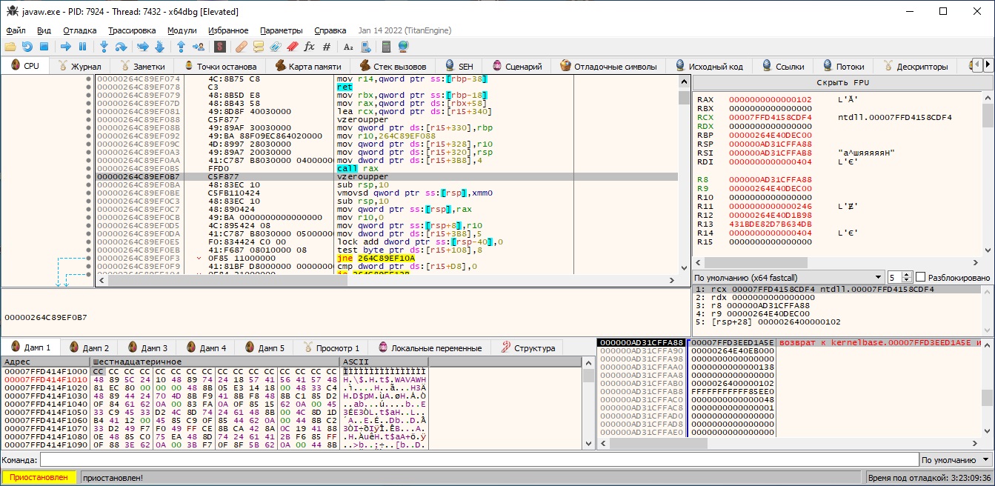Switch to the Карта памяти tab

point(308,66)
